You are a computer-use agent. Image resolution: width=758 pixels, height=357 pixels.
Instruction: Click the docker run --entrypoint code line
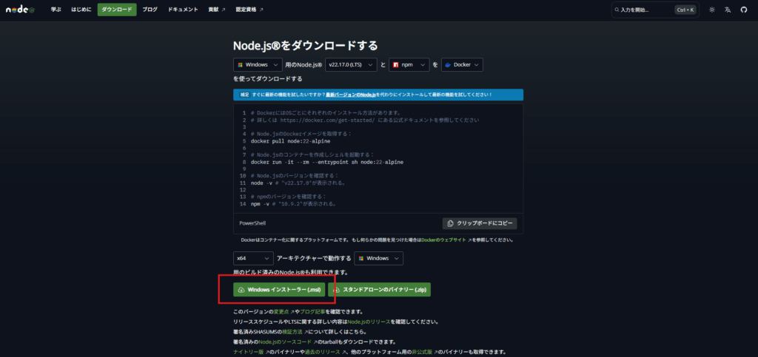click(x=326, y=162)
